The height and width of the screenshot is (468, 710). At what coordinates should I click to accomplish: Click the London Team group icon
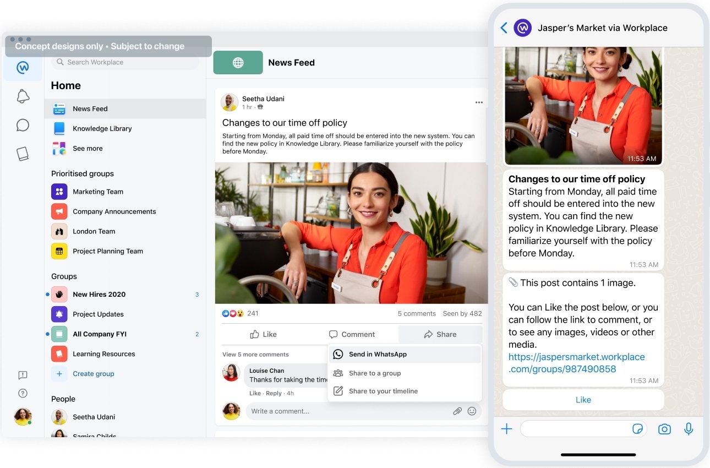click(59, 231)
